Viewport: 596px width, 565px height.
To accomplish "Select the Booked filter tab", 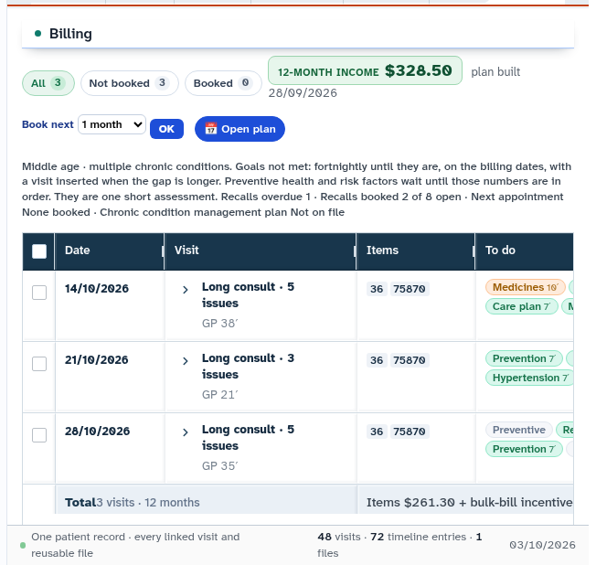I will click(x=223, y=83).
